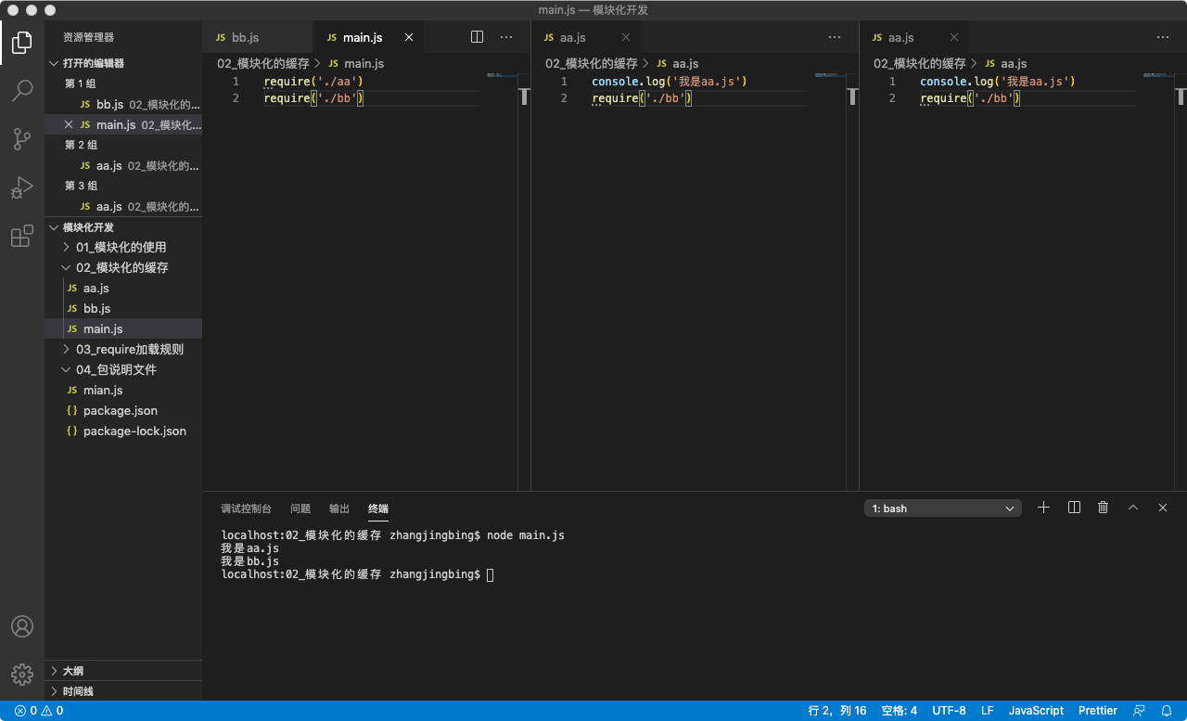The height and width of the screenshot is (721, 1187).
Task: Collapse the 04_包说明文件 folder
Action: (123, 369)
